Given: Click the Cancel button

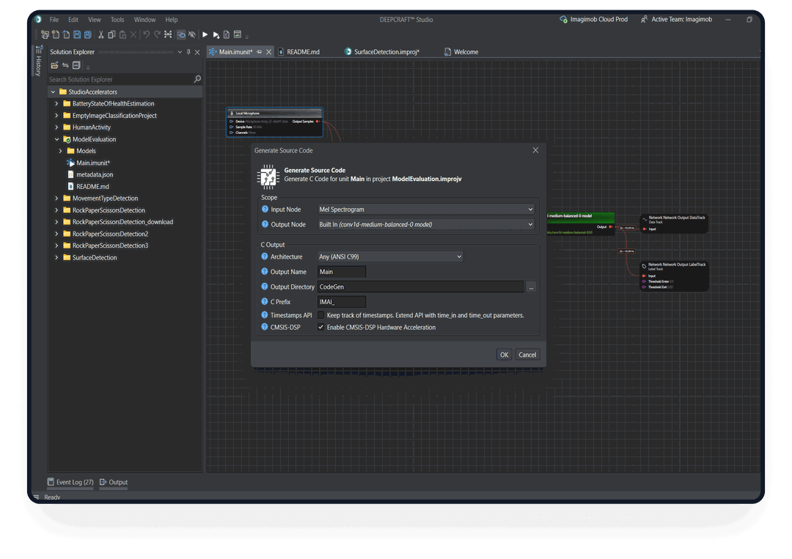Looking at the screenshot, I should [527, 355].
